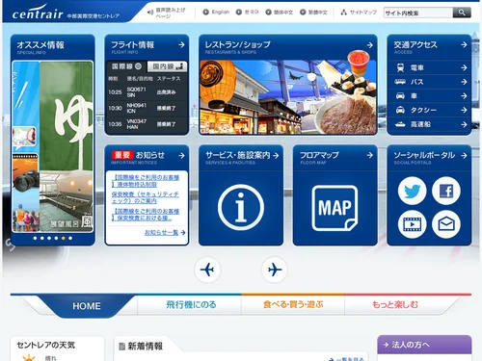Expand the タクシー row arrow
The image size is (482, 361).
(464, 110)
